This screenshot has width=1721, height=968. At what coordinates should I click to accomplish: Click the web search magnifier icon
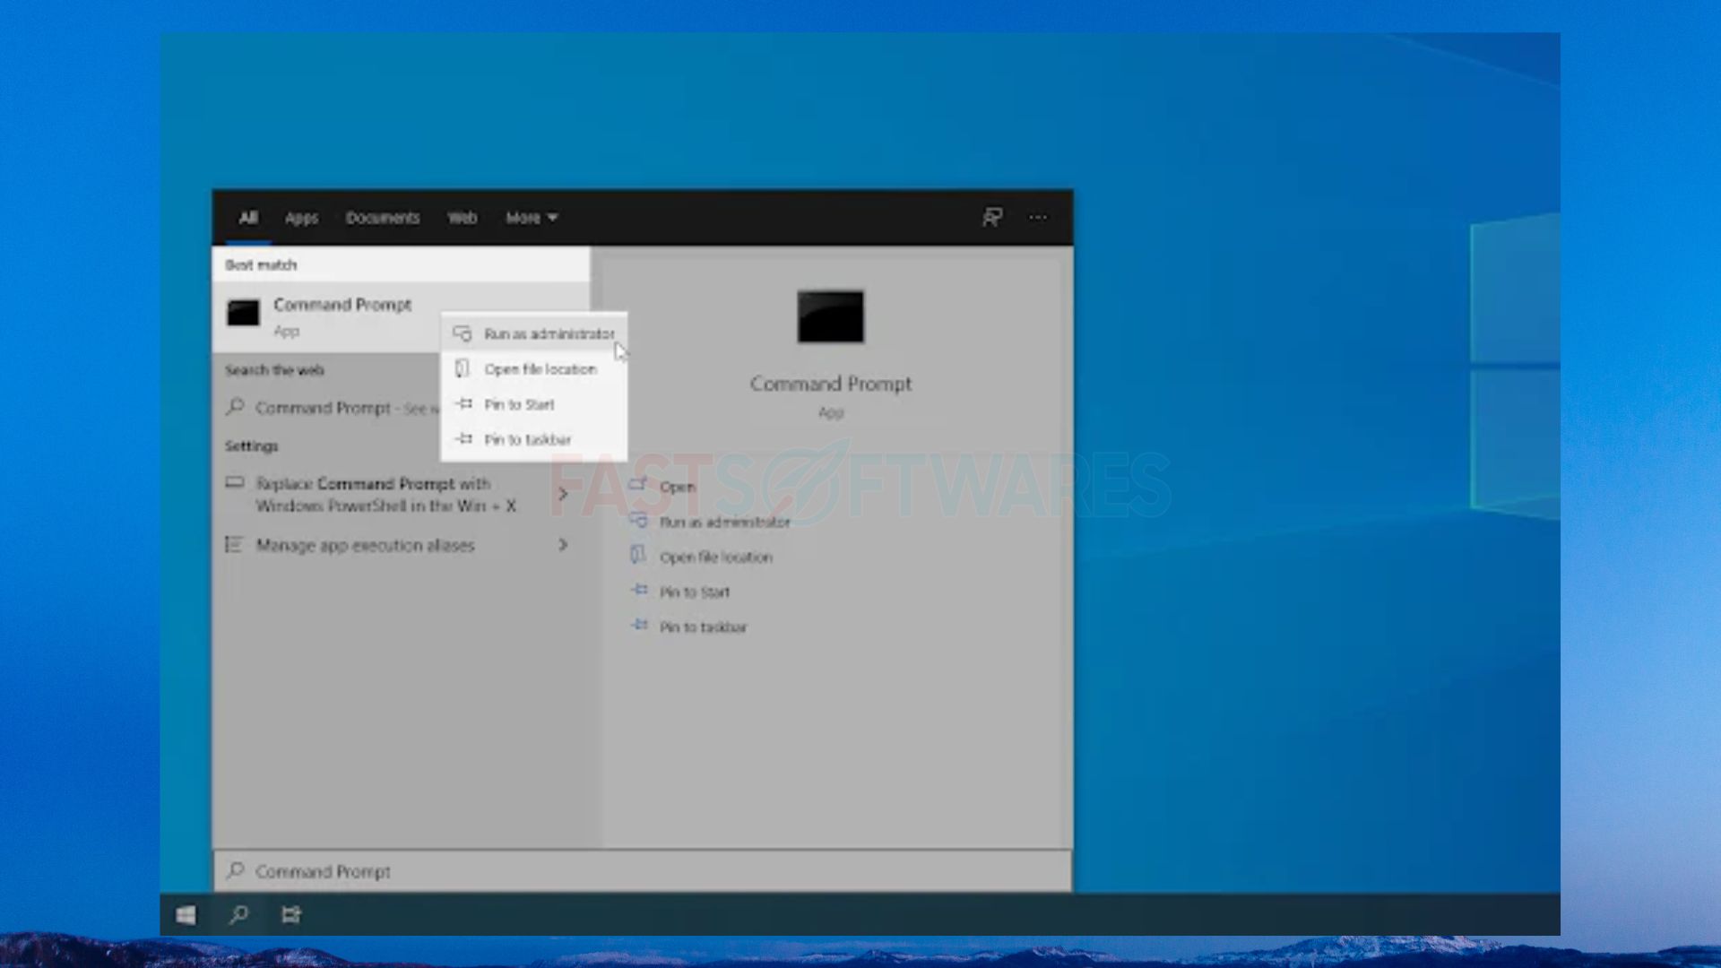[236, 407]
